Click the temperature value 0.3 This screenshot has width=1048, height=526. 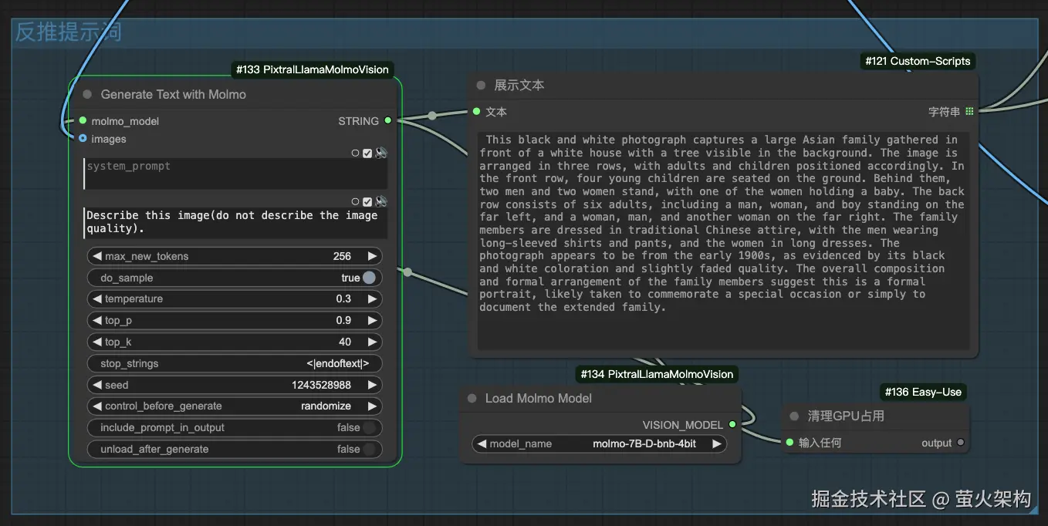click(x=343, y=298)
